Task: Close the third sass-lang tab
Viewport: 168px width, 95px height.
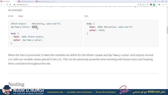Action: pos(51,1)
